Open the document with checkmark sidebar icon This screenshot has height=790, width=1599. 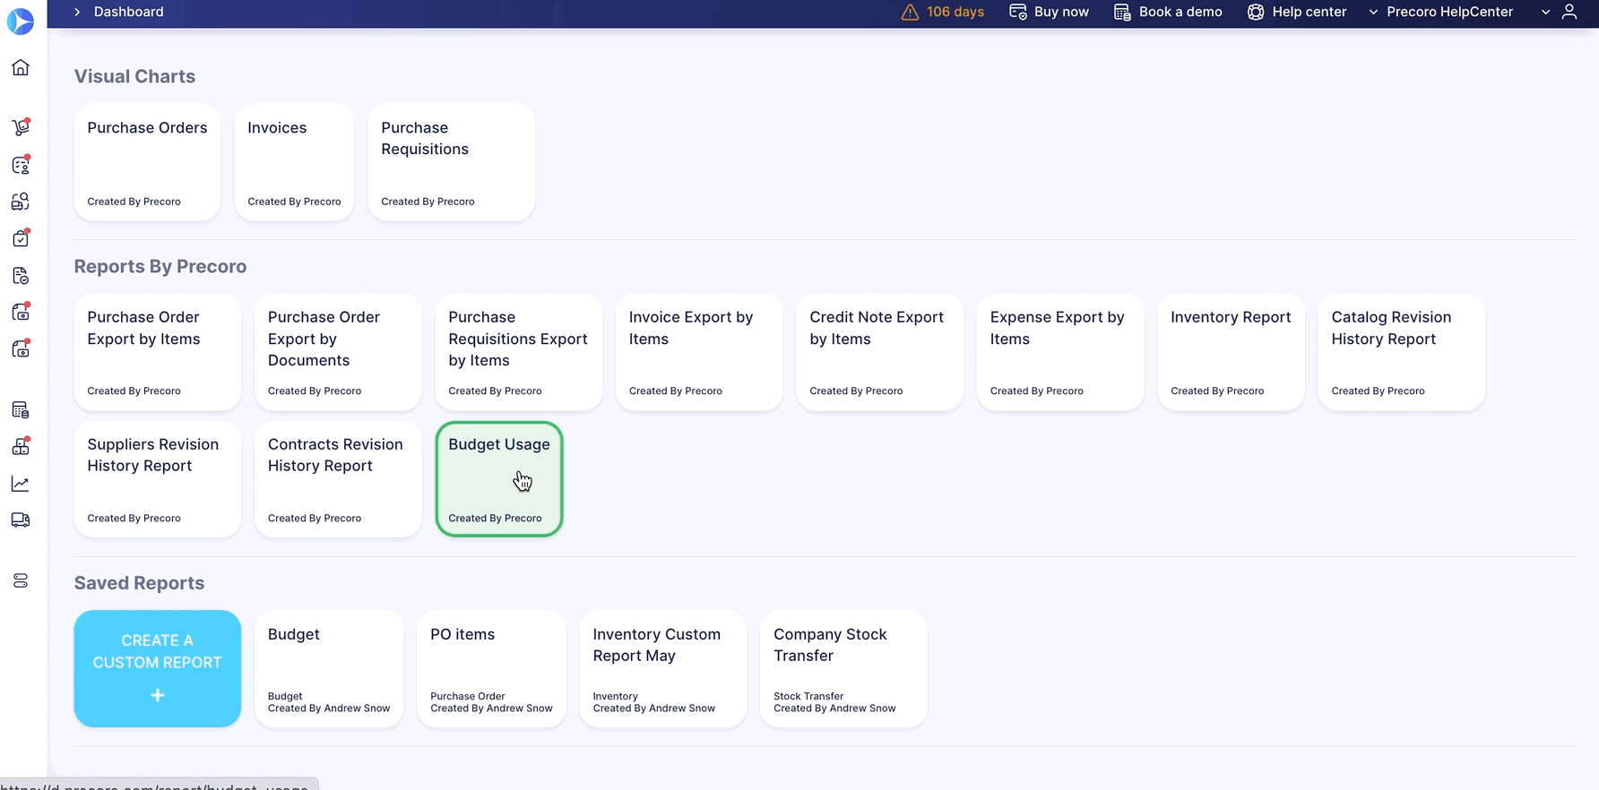coord(21,276)
